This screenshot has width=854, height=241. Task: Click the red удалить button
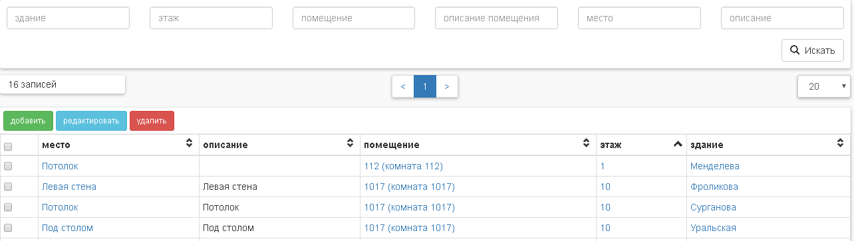(x=152, y=121)
